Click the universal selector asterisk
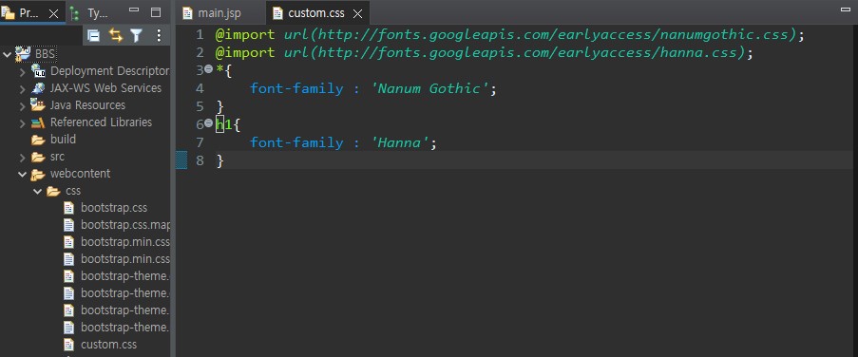This screenshot has width=858, height=357. click(220, 70)
